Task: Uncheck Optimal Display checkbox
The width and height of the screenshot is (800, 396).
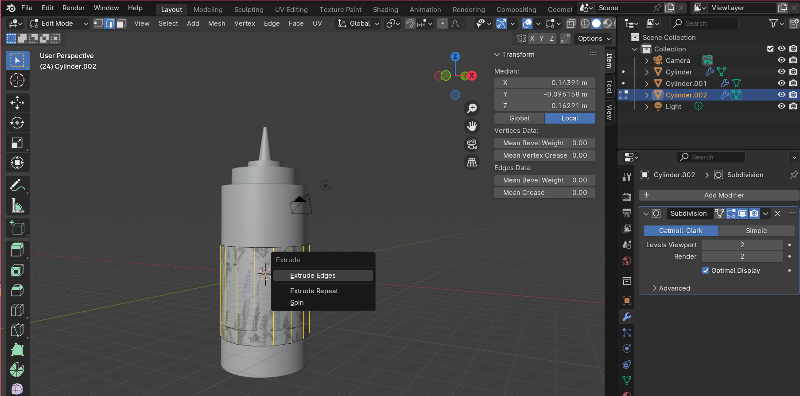Action: tap(706, 271)
